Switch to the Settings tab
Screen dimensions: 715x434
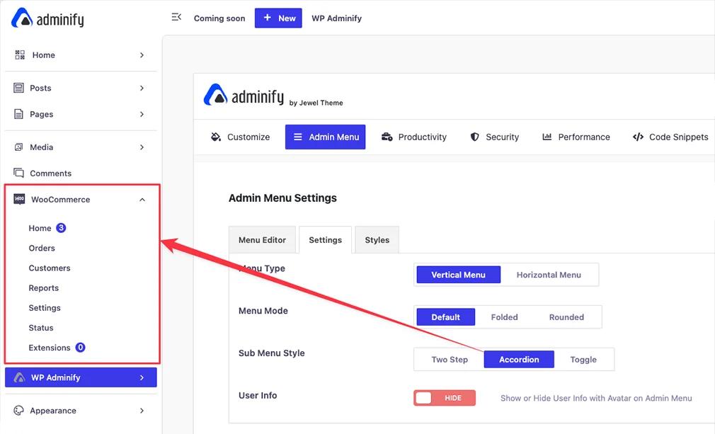(325, 240)
